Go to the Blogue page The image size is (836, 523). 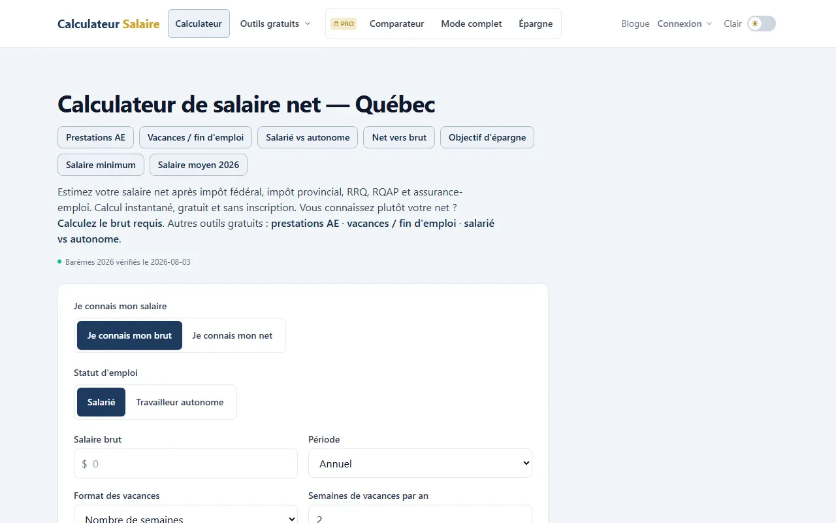635,24
